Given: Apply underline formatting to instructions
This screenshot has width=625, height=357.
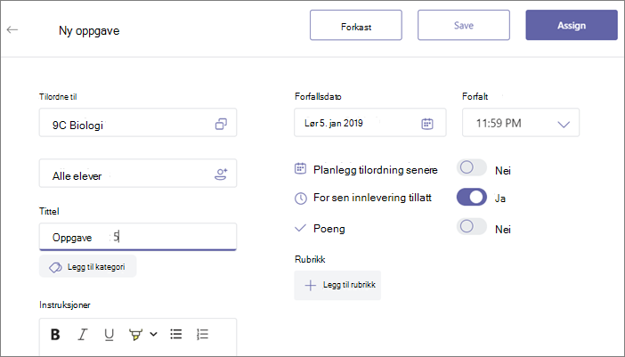Looking at the screenshot, I should coord(109,335).
